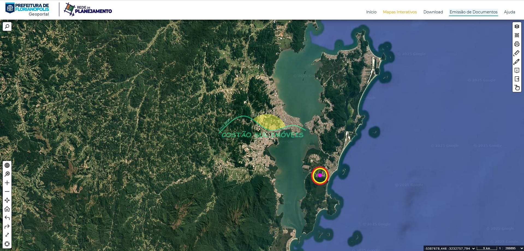Screen dimensions: 524x251
Task: Open the layers stack panel
Action: [517, 26]
